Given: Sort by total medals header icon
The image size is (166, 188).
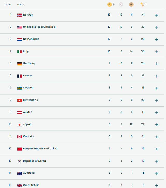Looking at the screenshot, I should (143, 4).
